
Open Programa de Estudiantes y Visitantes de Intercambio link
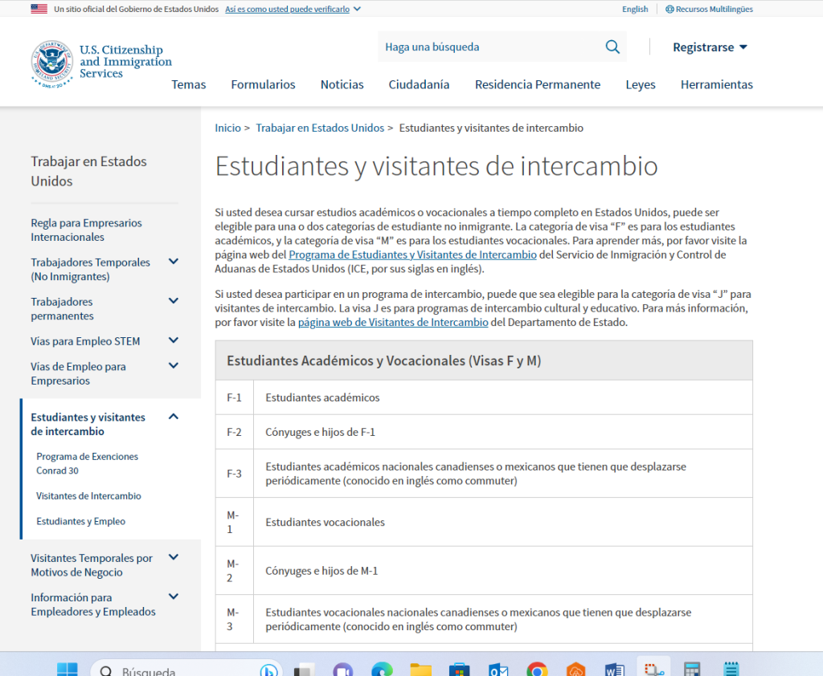[x=412, y=255]
